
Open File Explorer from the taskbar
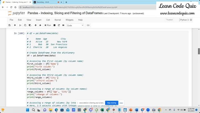51,110
